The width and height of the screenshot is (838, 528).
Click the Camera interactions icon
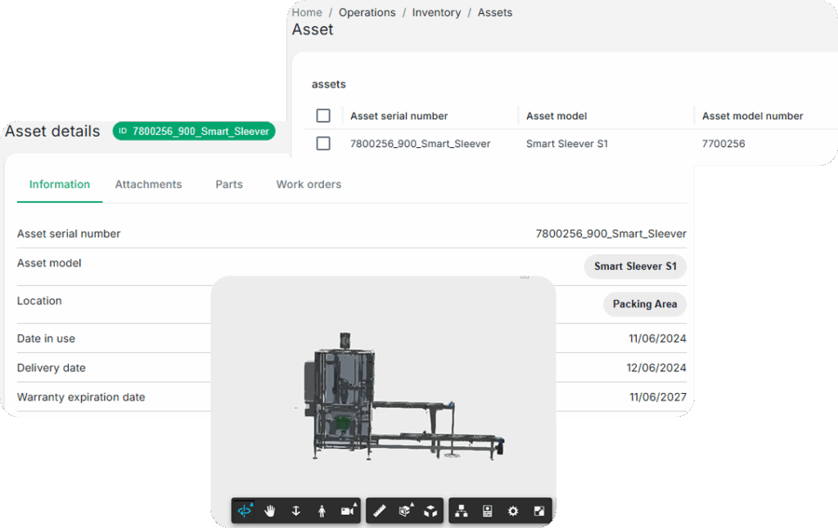(348, 511)
